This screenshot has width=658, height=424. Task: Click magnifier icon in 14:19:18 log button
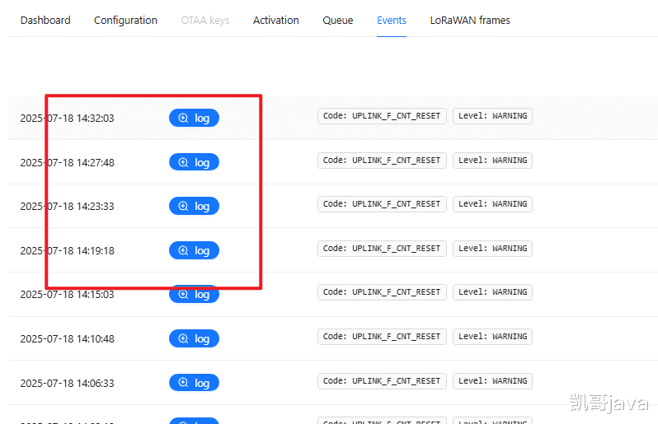[183, 250]
